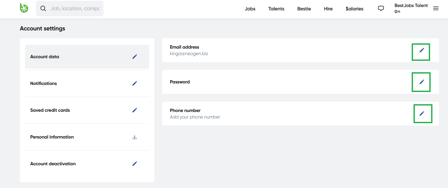Navigate to Bestie in the top bar
448x191 pixels.
coord(304,9)
